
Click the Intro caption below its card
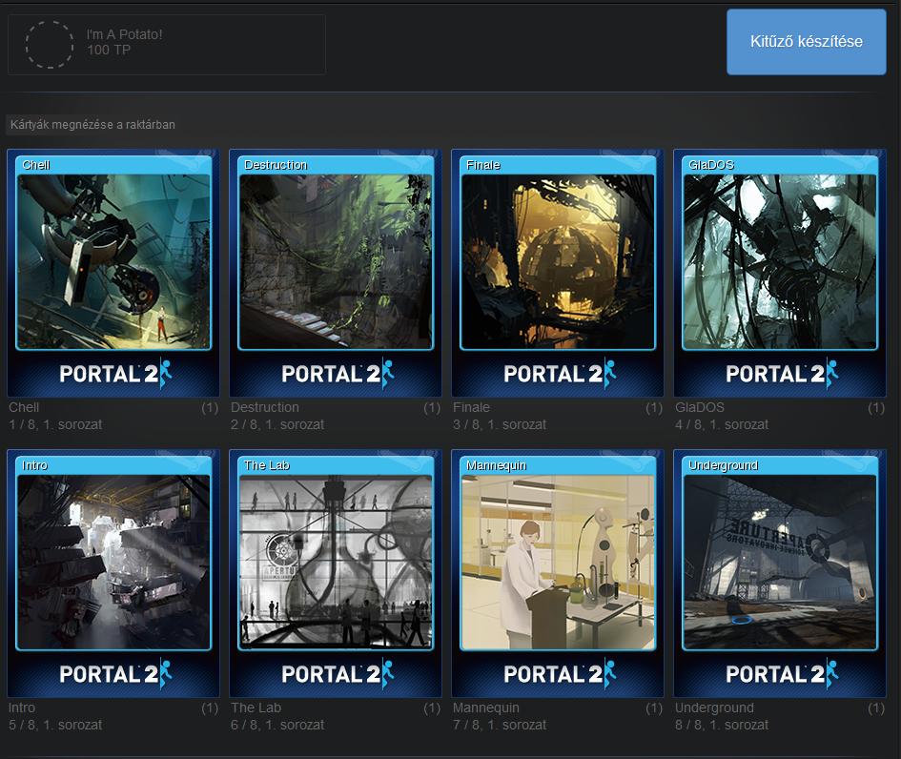click(x=22, y=708)
